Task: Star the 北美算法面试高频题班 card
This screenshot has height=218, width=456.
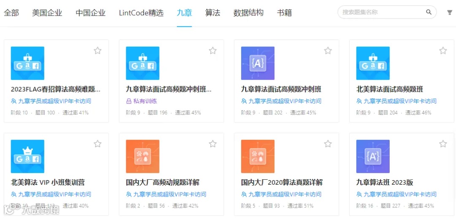Action: 443,51
